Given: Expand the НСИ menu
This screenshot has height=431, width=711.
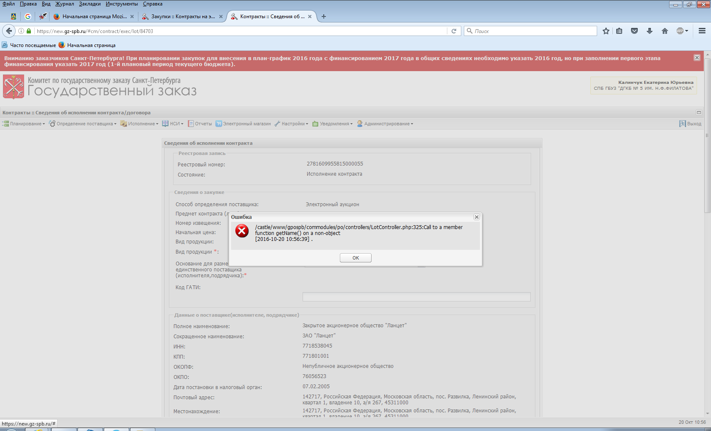Looking at the screenshot, I should coord(173,124).
